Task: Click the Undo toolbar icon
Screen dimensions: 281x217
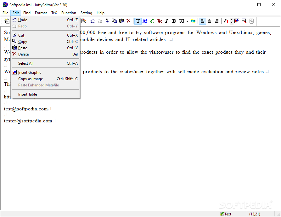Action: point(93,21)
